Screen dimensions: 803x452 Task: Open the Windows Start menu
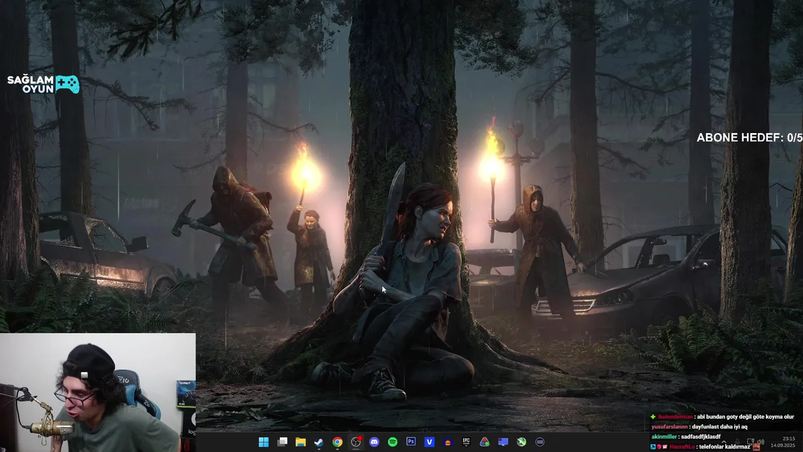coord(263,442)
